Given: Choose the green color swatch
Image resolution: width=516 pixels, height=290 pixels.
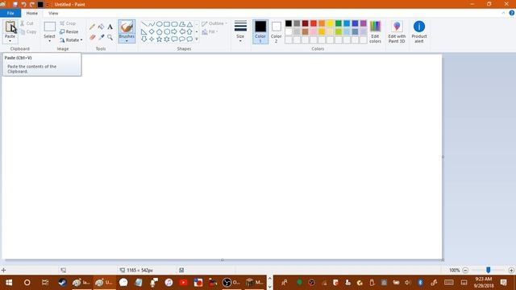Looking at the screenshot, I should tap(339, 23).
